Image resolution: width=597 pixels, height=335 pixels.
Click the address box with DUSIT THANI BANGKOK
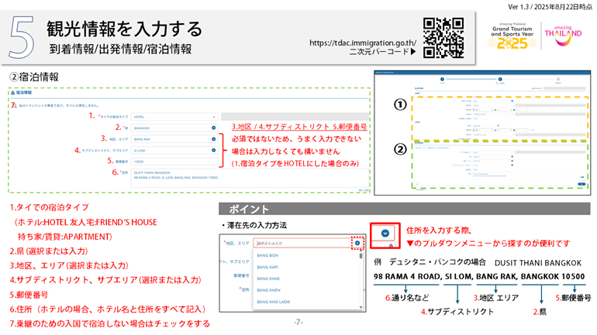coord(250,179)
